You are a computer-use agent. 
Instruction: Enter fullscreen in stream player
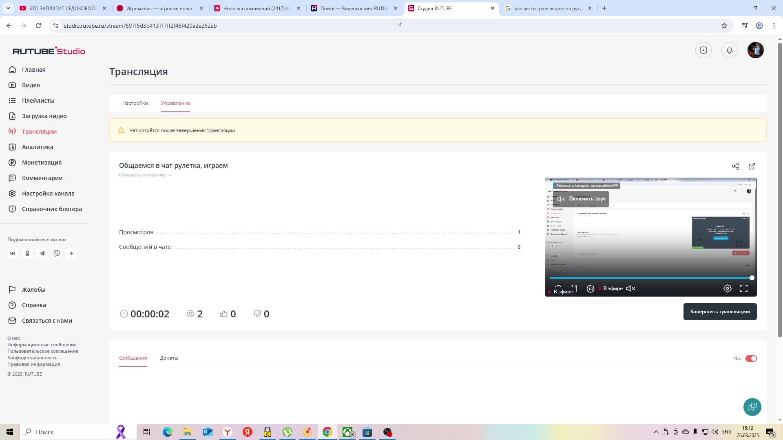click(743, 288)
